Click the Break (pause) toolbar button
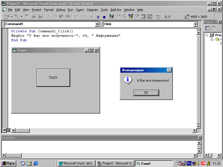The height and width of the screenshot is (167, 223). click(x=98, y=17)
